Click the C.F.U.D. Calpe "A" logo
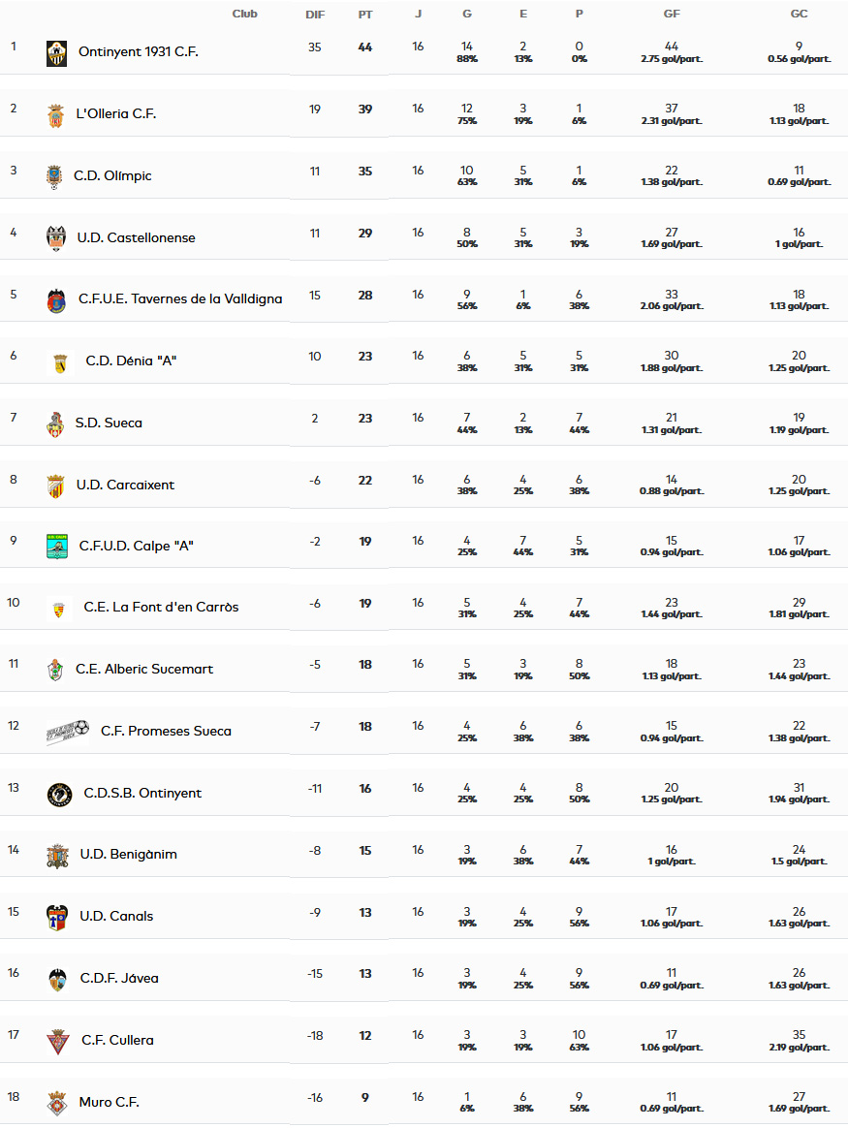Image resolution: width=848 pixels, height=1128 pixels. pyautogui.click(x=57, y=547)
